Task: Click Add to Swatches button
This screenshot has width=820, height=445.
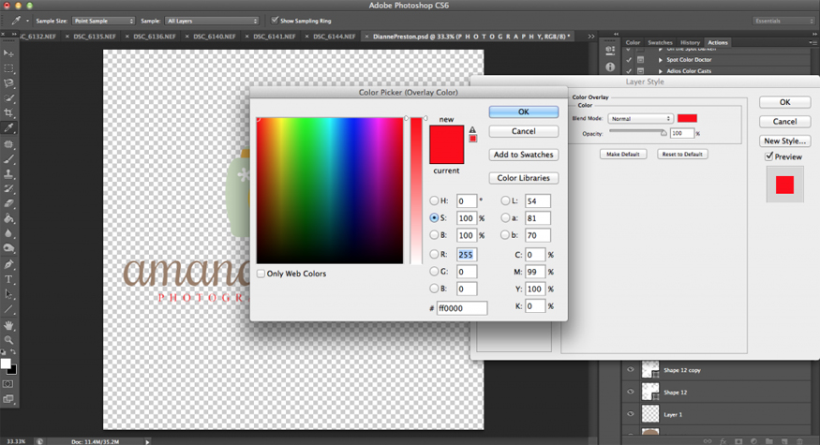Action: point(524,155)
